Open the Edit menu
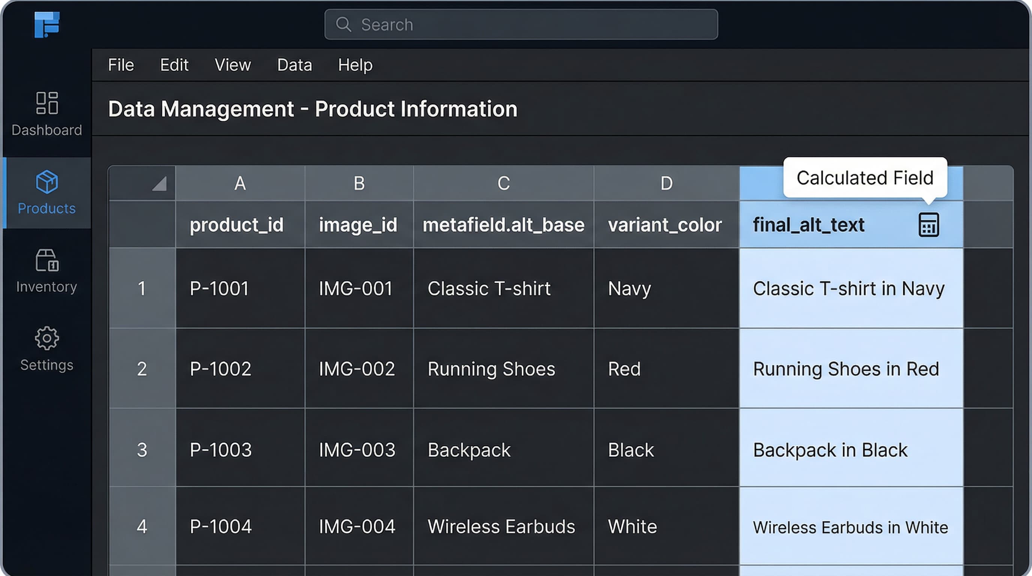1032x576 pixels. coord(175,64)
